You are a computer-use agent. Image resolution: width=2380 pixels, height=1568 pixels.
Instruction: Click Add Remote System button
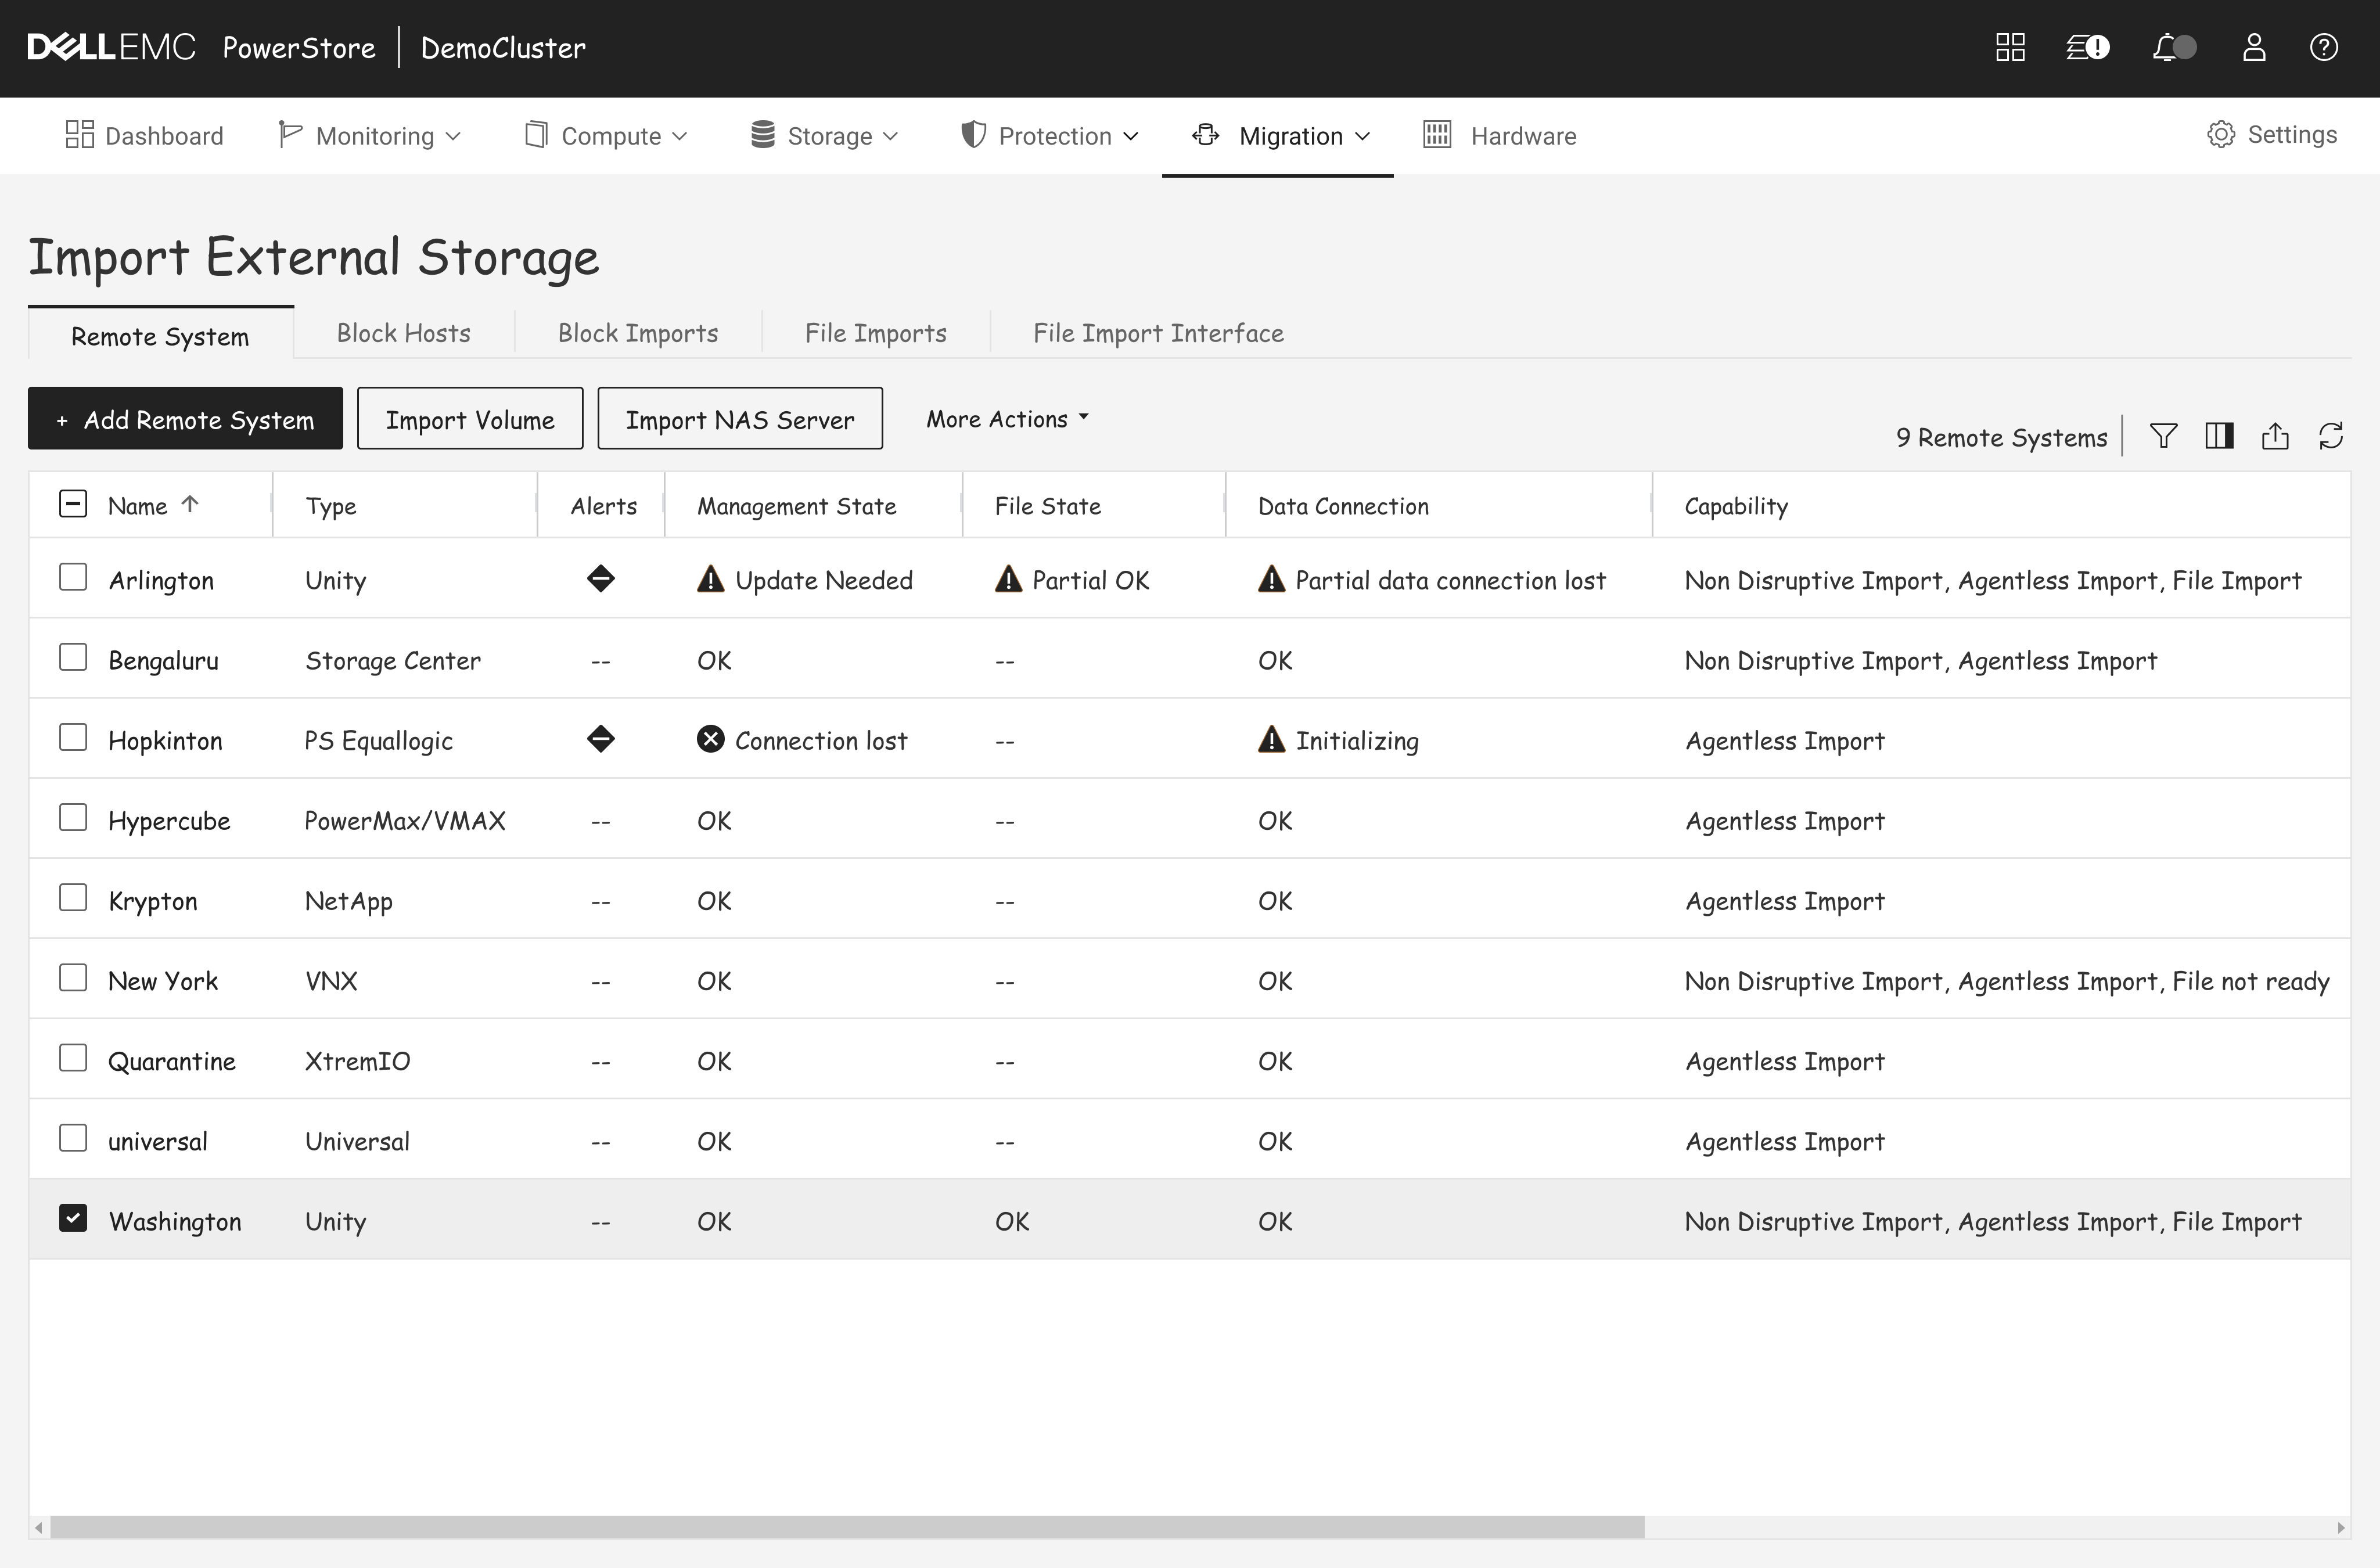pyautogui.click(x=185, y=419)
